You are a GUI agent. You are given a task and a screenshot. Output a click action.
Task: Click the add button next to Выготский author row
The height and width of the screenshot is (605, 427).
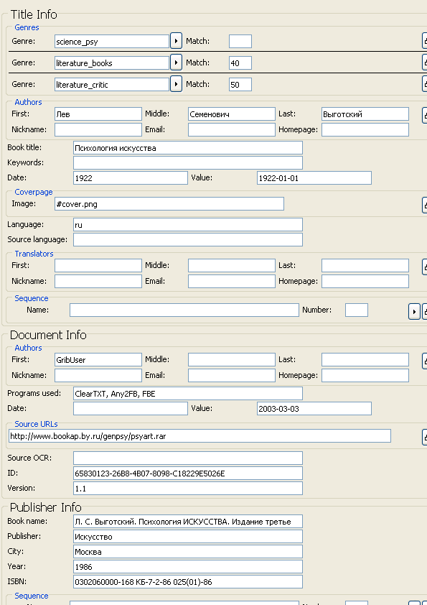pos(425,114)
